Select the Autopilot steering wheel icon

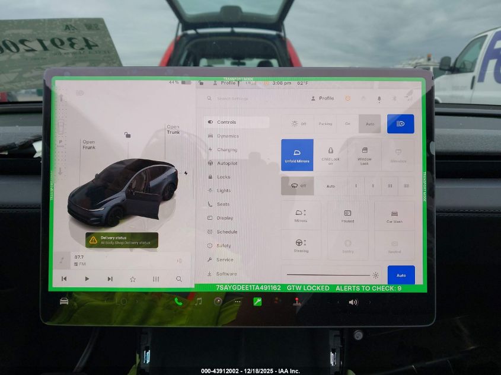[x=209, y=163]
